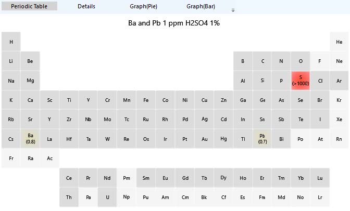Click the red sulfur (S) element cell
The image size is (350, 211).
click(301, 80)
